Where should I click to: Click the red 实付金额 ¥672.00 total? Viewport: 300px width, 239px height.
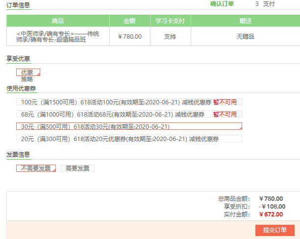click(x=271, y=214)
